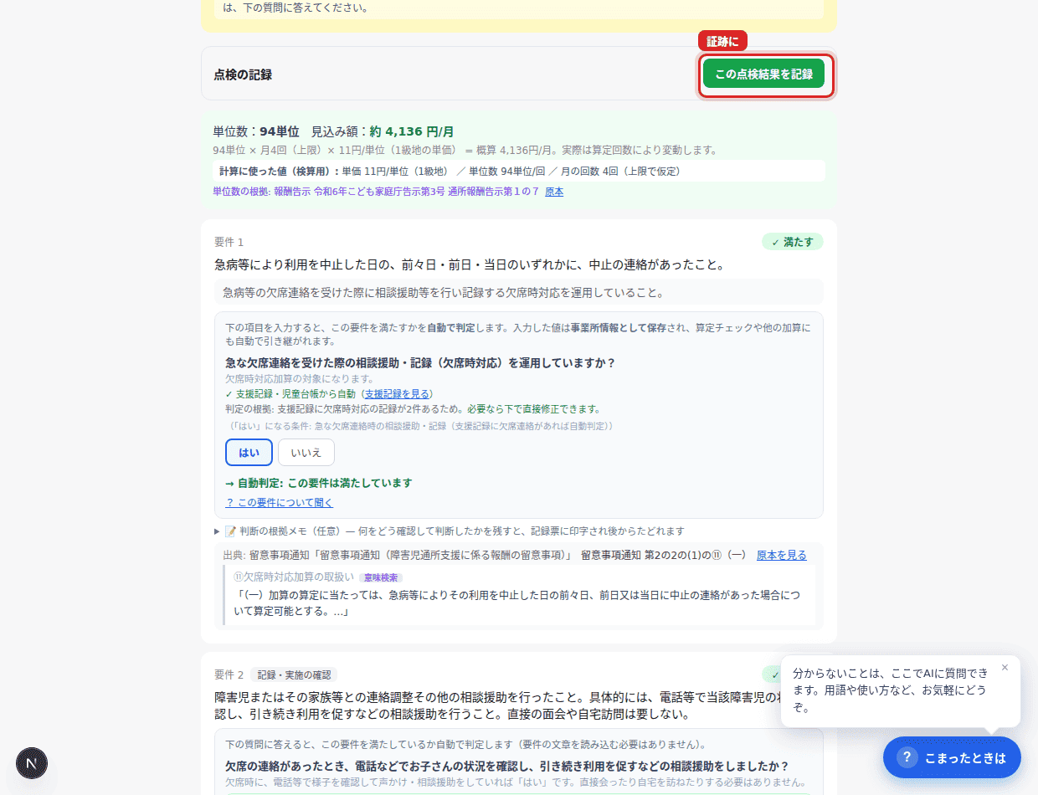The height and width of the screenshot is (795, 1038).
Task: Click the question mark icon in こまったときは
Action: (x=907, y=757)
